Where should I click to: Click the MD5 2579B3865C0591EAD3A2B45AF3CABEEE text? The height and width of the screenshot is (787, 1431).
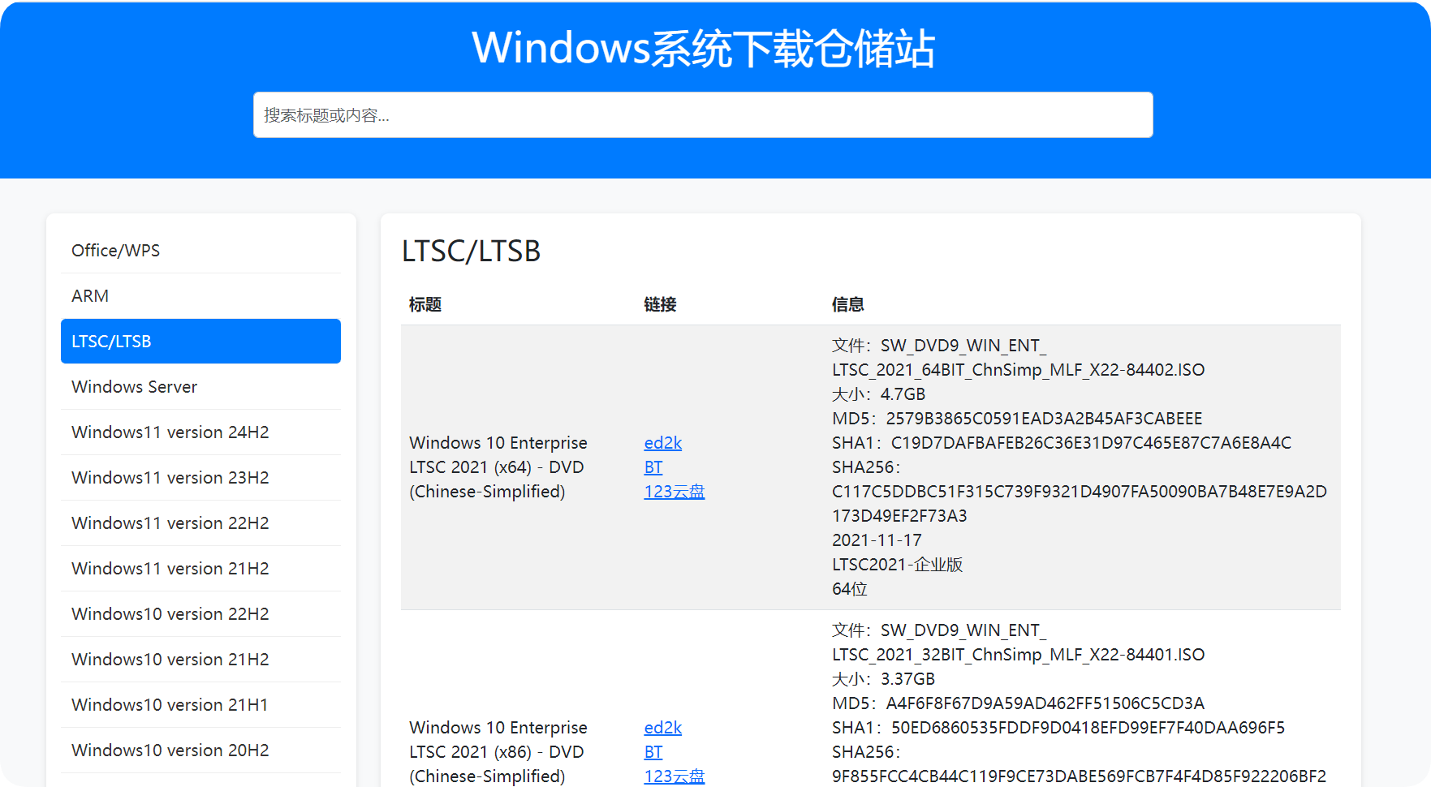pos(1017,419)
